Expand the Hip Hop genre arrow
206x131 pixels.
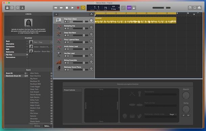pyautogui.click(x=27, y=55)
